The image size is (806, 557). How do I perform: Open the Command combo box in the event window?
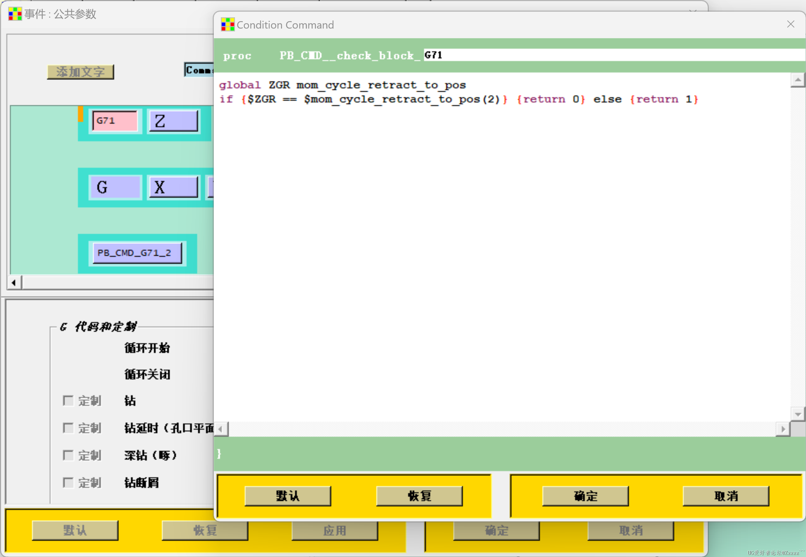[x=199, y=70]
